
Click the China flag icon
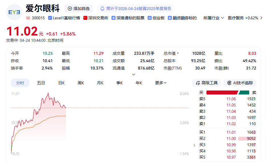(85, 18)
